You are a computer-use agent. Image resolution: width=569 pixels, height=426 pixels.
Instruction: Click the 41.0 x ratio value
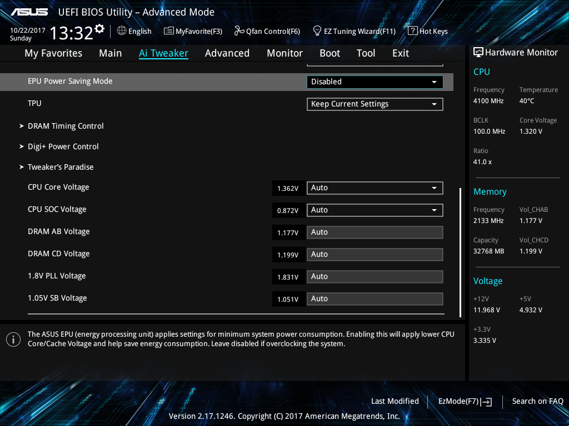[483, 162]
